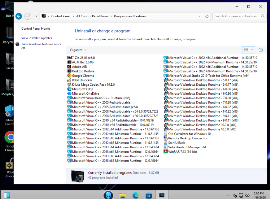Expand the address bar history dropdown
The image size is (270, 199).
coord(199,16)
